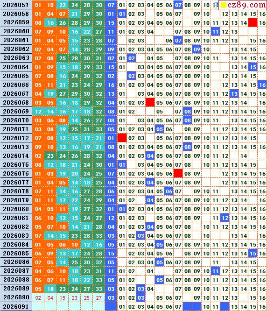Image resolution: width=267 pixels, height=311 pixels.
Task: Click the red square in row 2026059
Action: point(253,22)
